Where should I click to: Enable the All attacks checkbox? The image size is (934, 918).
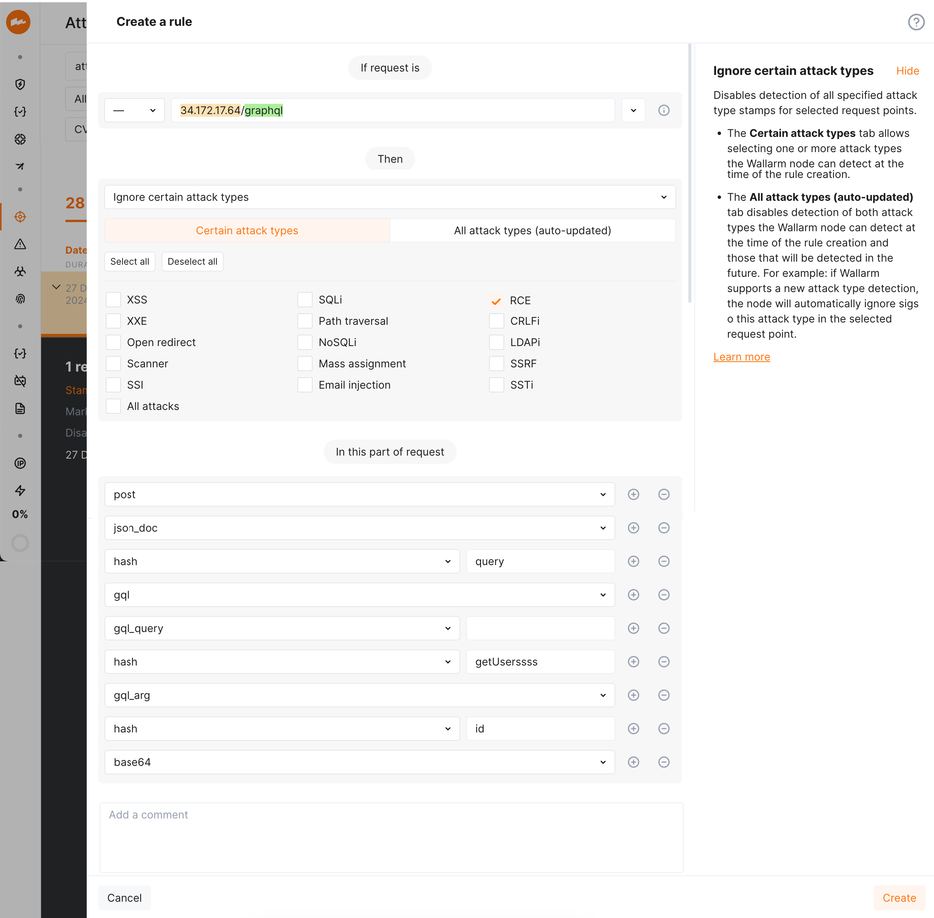point(113,407)
